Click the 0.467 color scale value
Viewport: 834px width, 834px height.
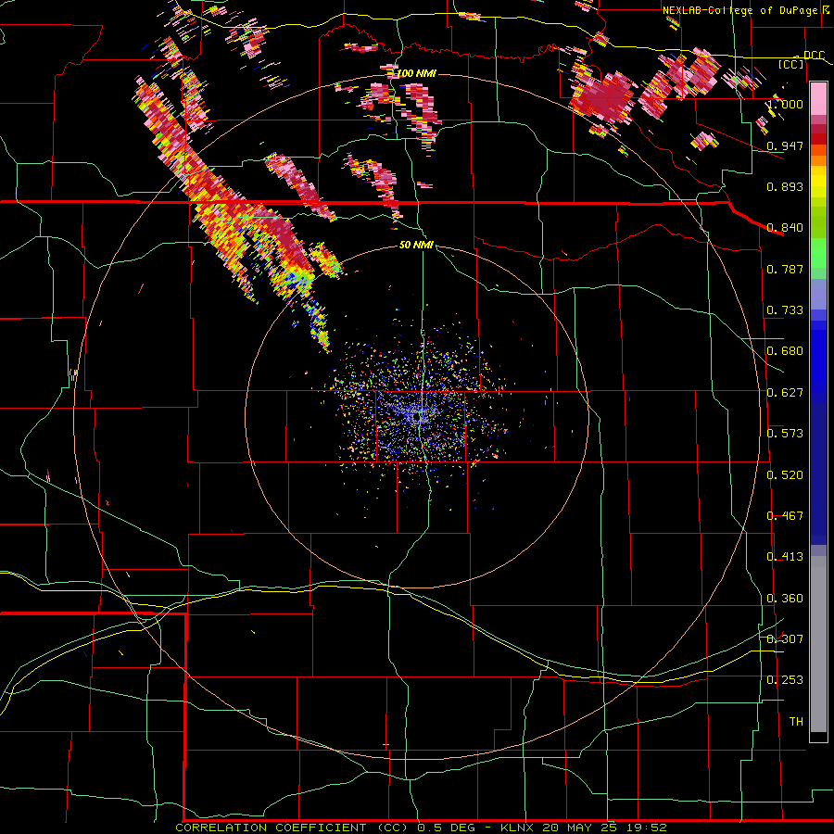[x=785, y=516]
